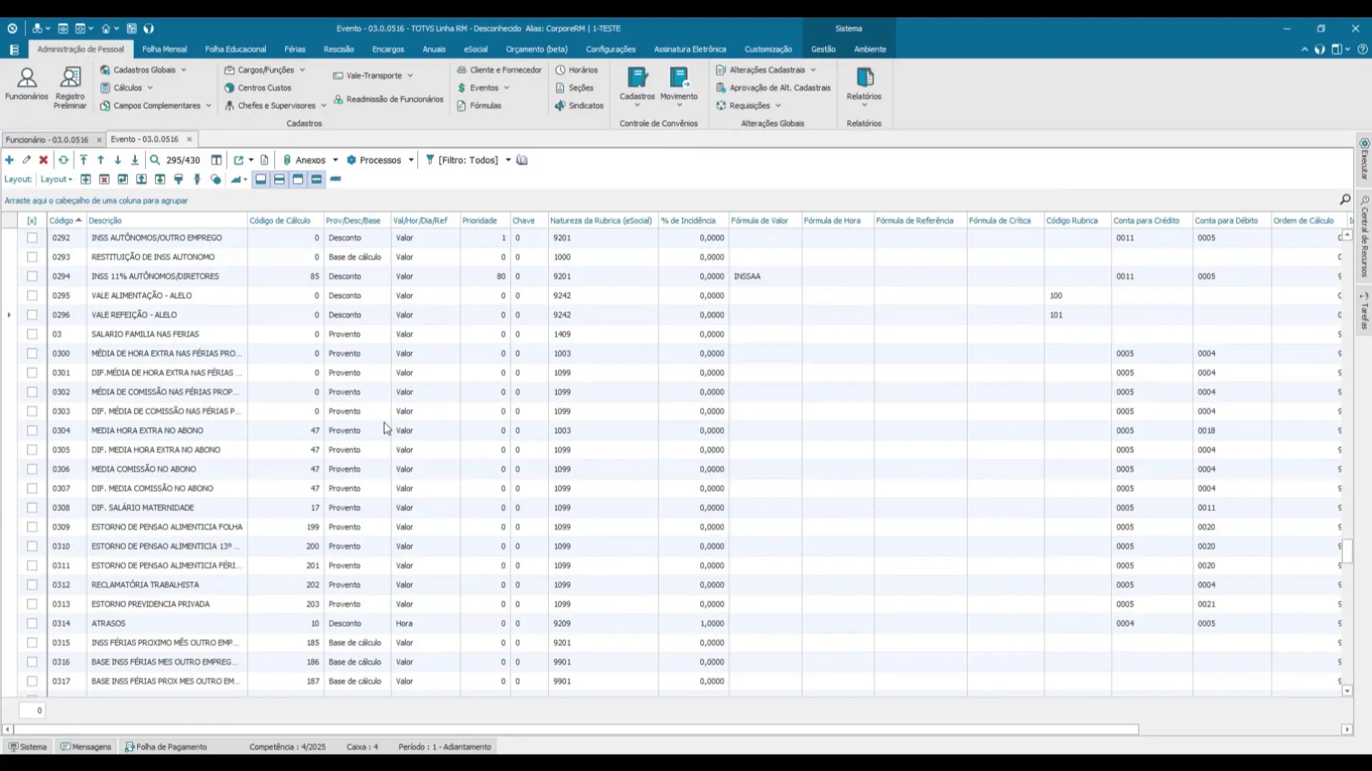Screen dimensions: 1372x771
Task: Click the vertical scrollbar thumb of the grid
Action: point(1347,551)
